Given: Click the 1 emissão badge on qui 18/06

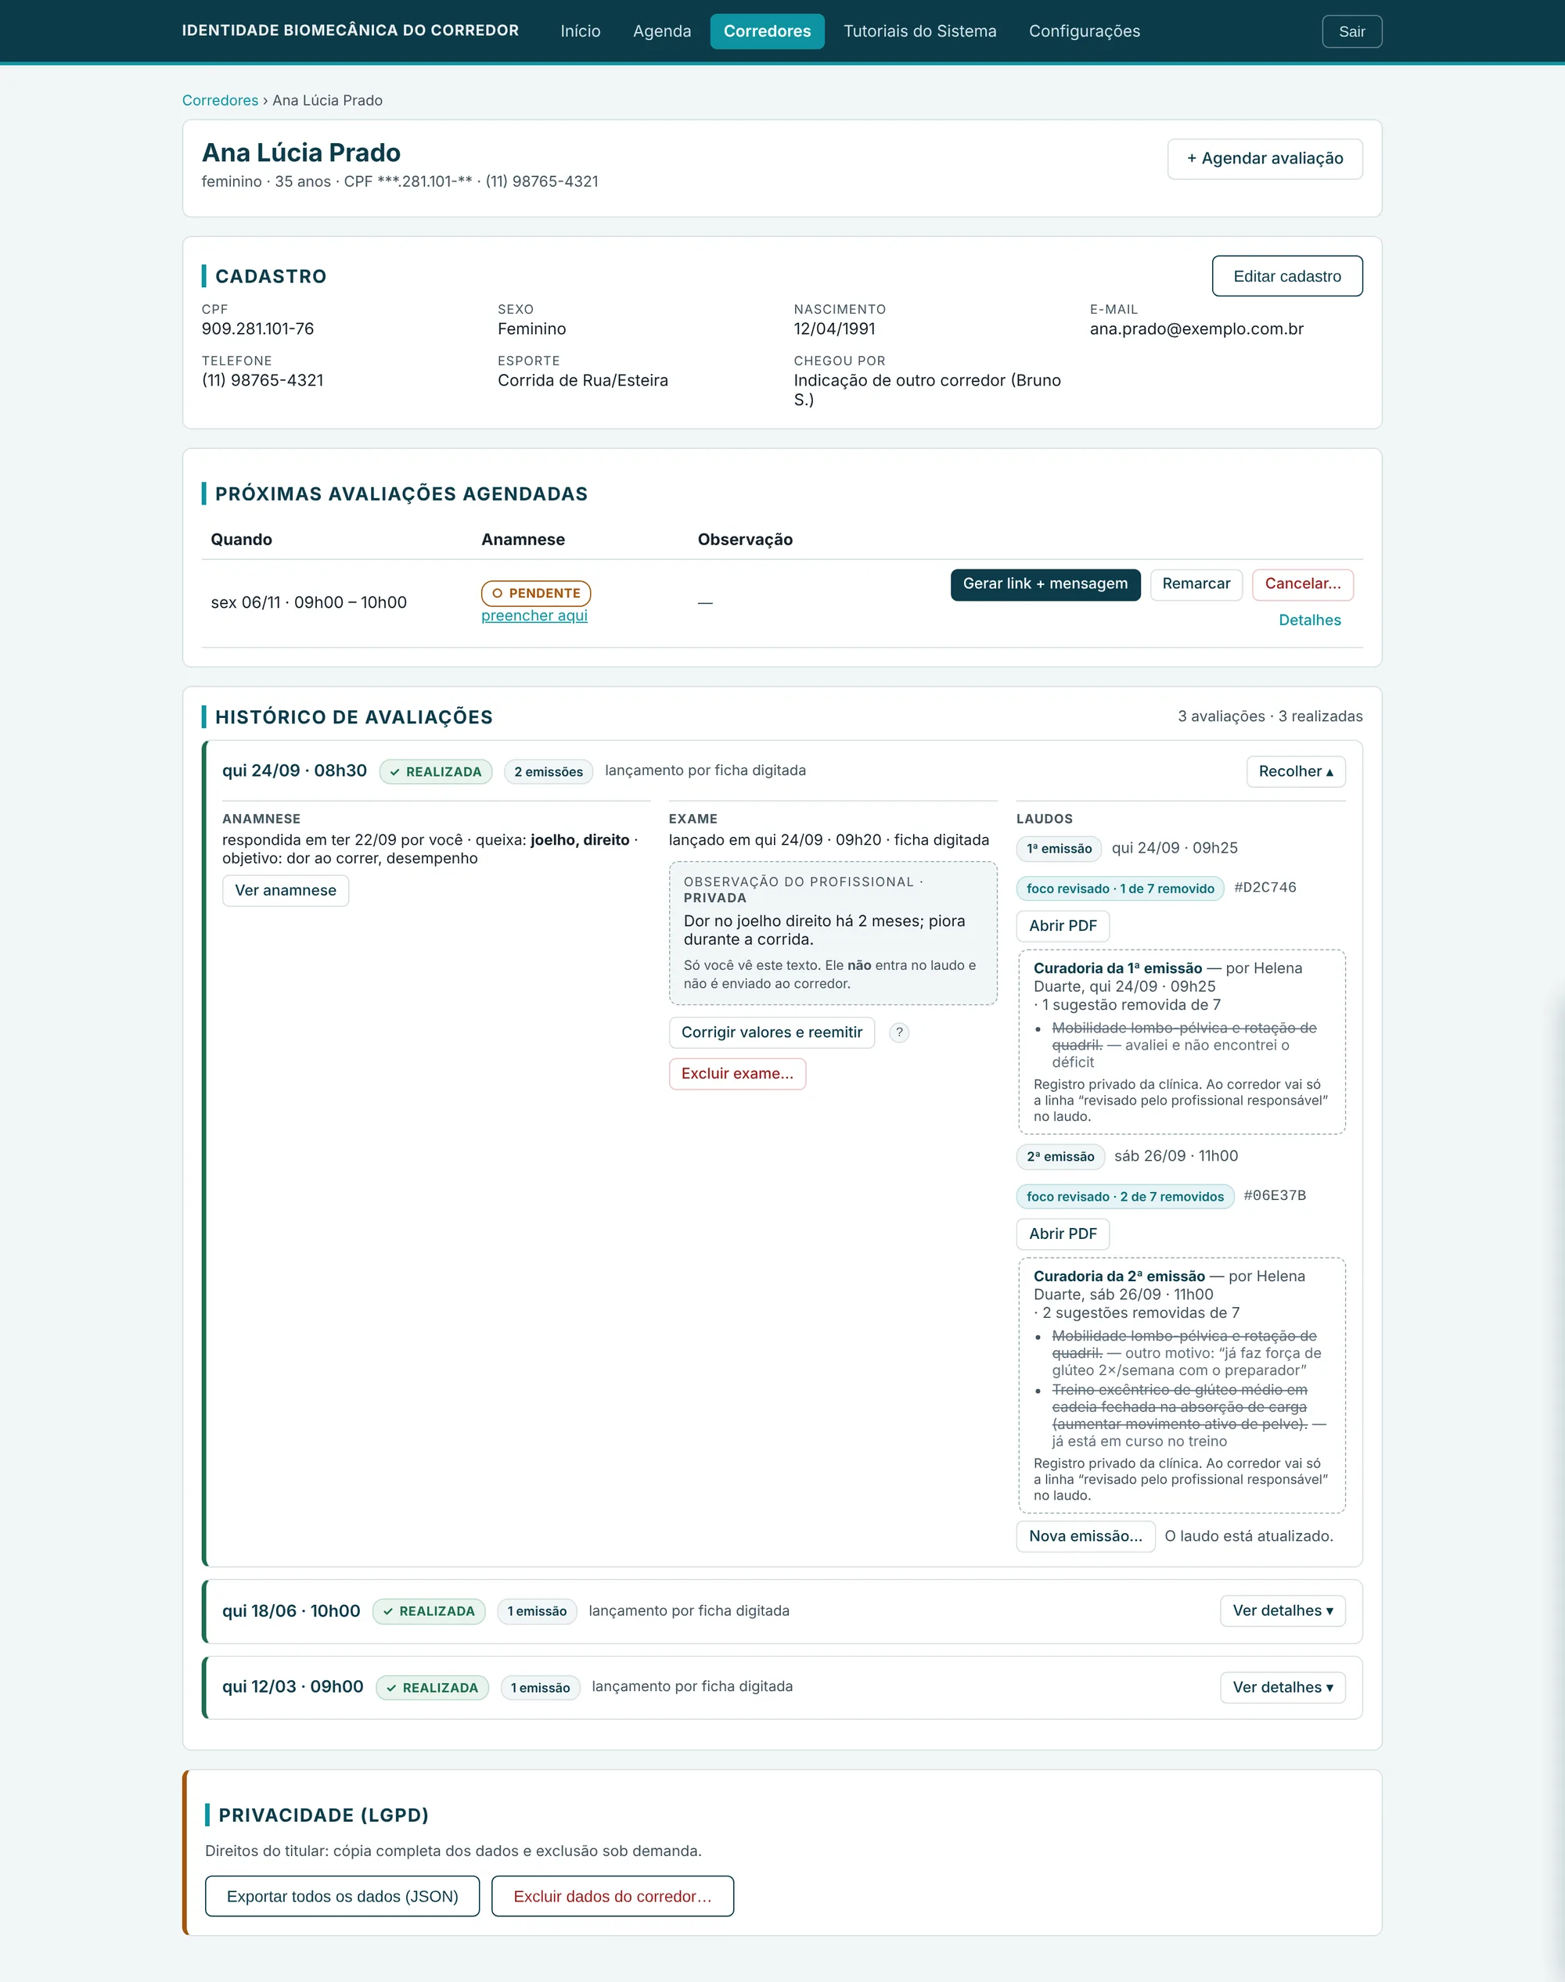Looking at the screenshot, I should point(537,1611).
